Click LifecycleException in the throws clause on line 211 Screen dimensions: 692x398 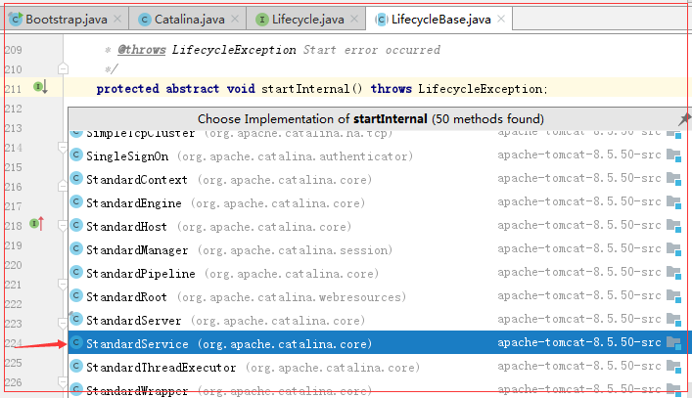pyautogui.click(x=481, y=89)
